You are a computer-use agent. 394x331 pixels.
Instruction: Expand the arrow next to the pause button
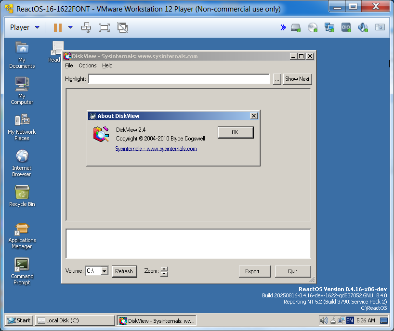point(70,27)
